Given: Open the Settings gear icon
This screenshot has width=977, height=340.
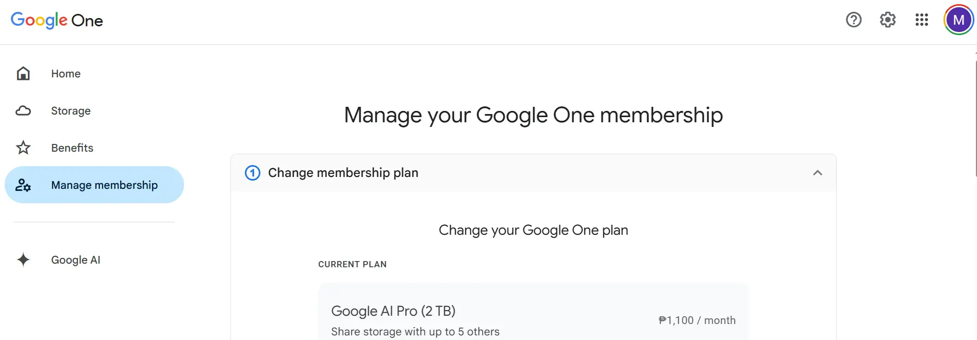Looking at the screenshot, I should coord(888,20).
